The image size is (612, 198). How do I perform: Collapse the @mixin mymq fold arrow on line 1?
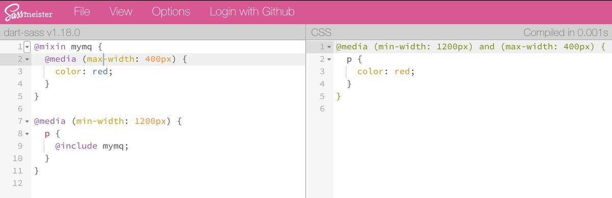pos(27,47)
